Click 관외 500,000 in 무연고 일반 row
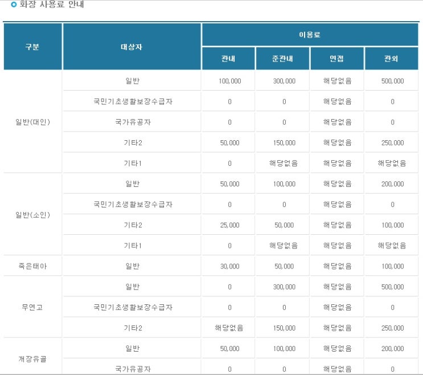This screenshot has width=423, height=375. [x=392, y=287]
